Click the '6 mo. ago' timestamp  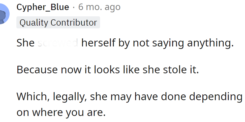coord(99,7)
